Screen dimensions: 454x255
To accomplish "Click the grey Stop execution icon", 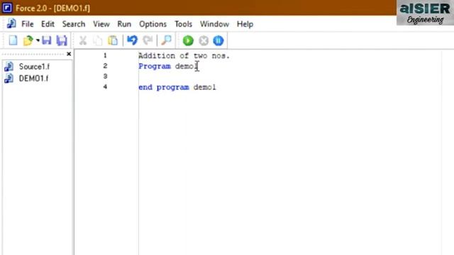I will (204, 40).
